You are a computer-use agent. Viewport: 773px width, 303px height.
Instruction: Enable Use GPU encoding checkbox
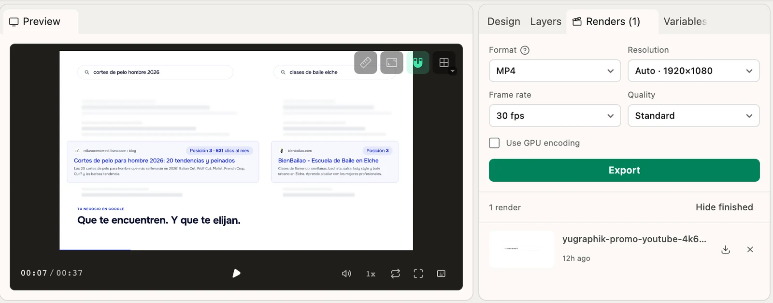[x=494, y=143]
